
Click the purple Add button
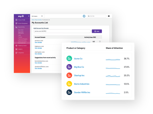[x=97, y=31]
